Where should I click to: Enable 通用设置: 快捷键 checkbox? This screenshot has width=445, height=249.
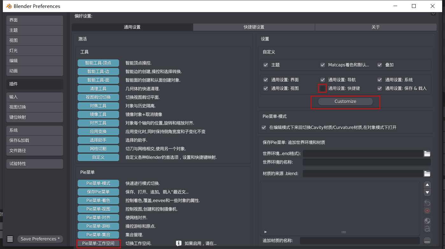[x=323, y=88]
